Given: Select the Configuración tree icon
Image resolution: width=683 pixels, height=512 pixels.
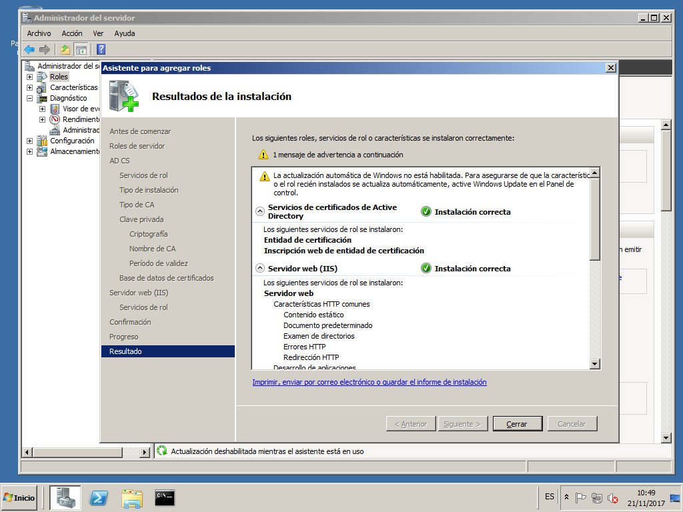Looking at the screenshot, I should pyautogui.click(x=42, y=141).
